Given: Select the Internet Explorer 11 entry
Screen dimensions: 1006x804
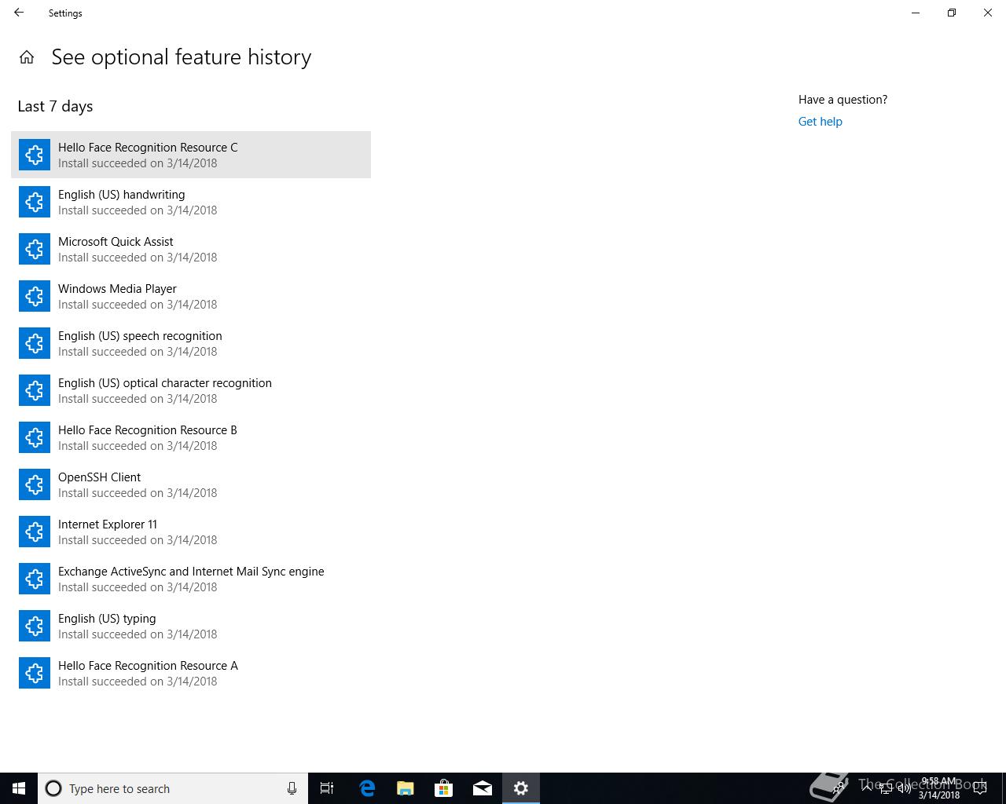Looking at the screenshot, I should pyautogui.click(x=191, y=532).
